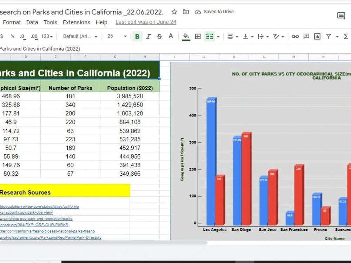Open the font size dropdown
This screenshot has width=351, height=263.
[x=117, y=36]
